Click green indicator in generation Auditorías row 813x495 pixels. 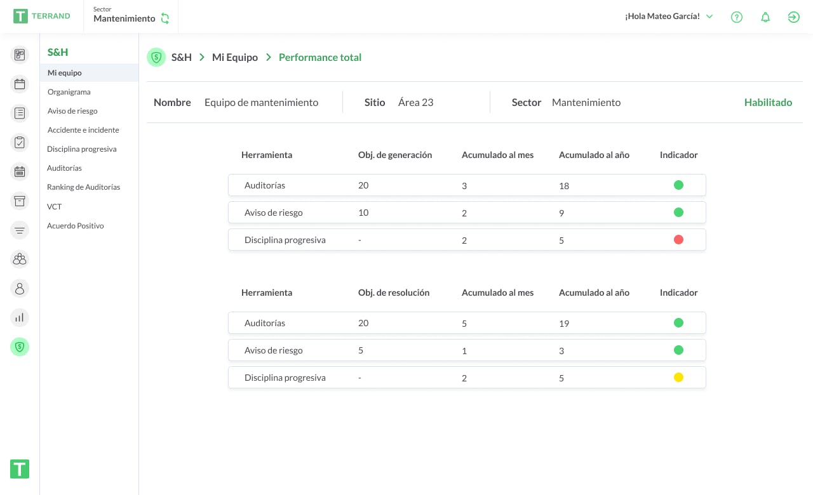point(678,185)
